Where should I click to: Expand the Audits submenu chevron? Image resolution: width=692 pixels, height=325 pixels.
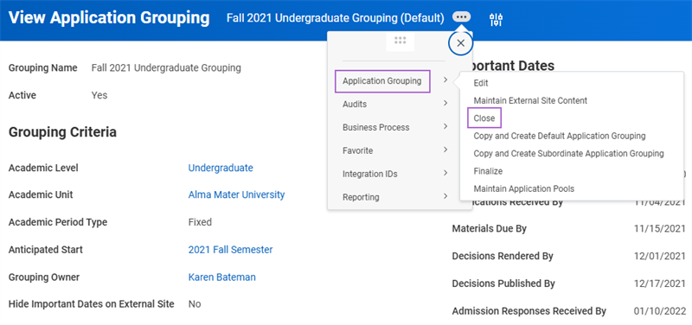click(445, 104)
